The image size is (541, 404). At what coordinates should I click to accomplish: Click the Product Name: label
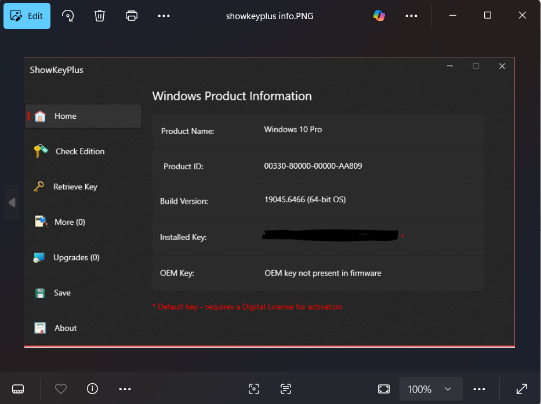pyautogui.click(x=187, y=131)
